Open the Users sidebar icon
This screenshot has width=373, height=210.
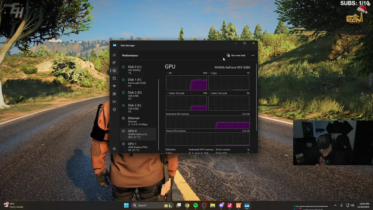[x=114, y=94]
